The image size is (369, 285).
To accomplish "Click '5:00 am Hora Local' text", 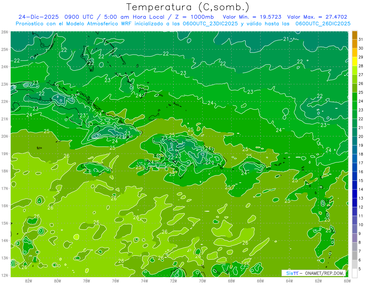I will 134,17.
